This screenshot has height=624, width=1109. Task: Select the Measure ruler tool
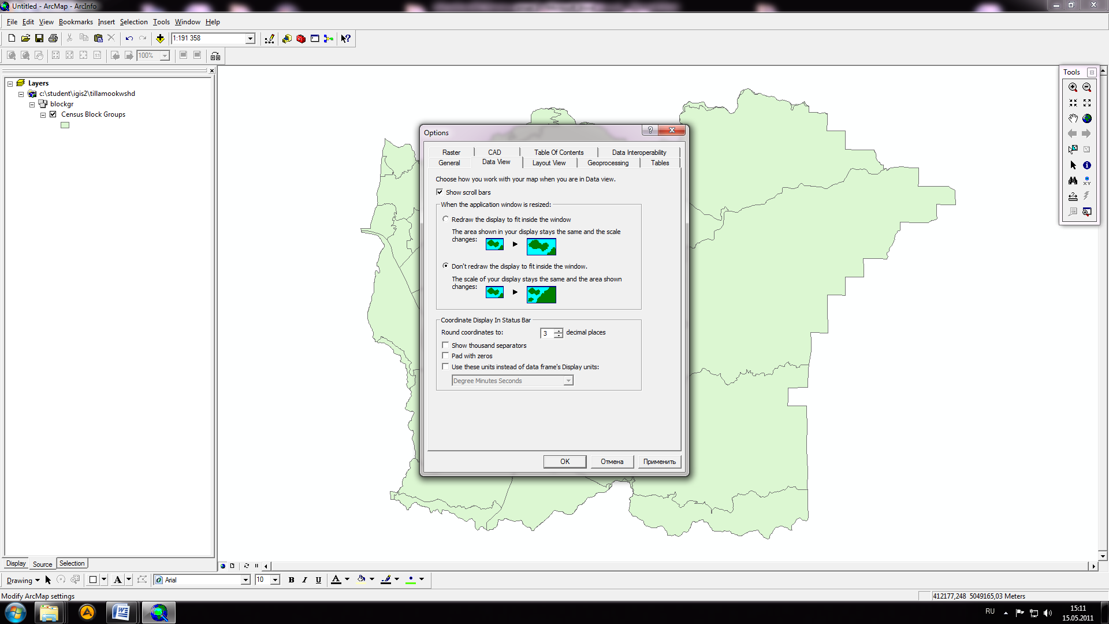point(1073,196)
